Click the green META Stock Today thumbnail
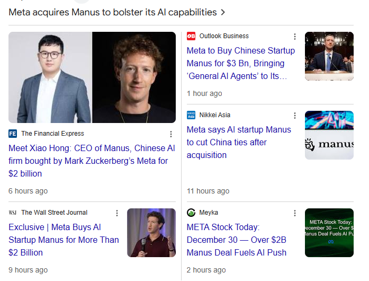Viewport: 369px width, 281px height. pos(329,233)
